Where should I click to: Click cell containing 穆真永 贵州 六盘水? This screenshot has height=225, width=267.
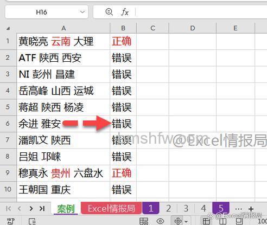tap(63, 173)
